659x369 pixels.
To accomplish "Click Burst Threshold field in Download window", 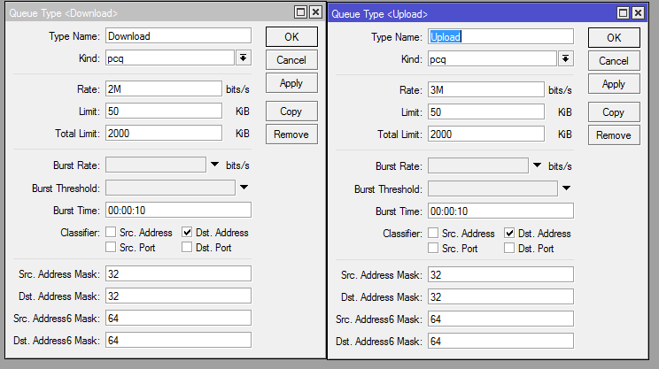I will (x=170, y=188).
